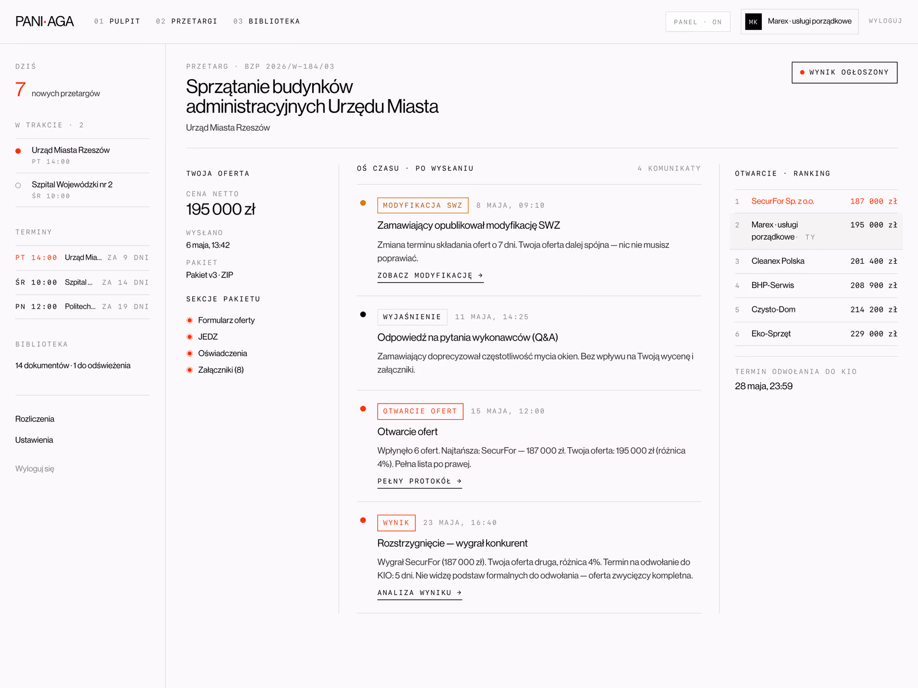Click the orange Modyfikacja SWZ timeline dot
The height and width of the screenshot is (688, 918).
point(363,203)
